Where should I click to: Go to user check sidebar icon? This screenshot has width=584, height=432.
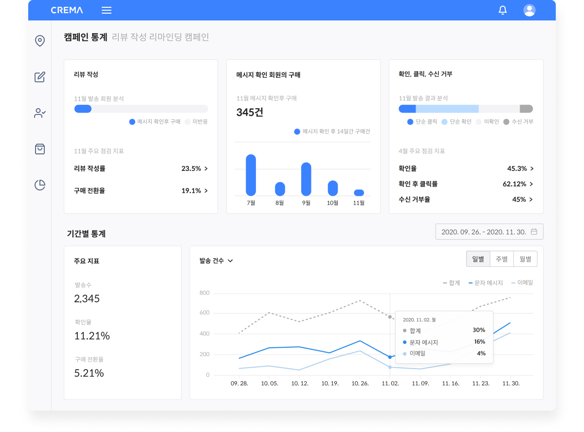[x=40, y=113]
